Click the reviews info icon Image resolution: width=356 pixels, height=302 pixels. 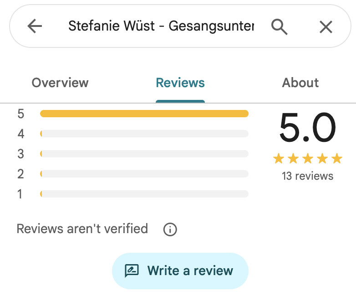pos(170,229)
